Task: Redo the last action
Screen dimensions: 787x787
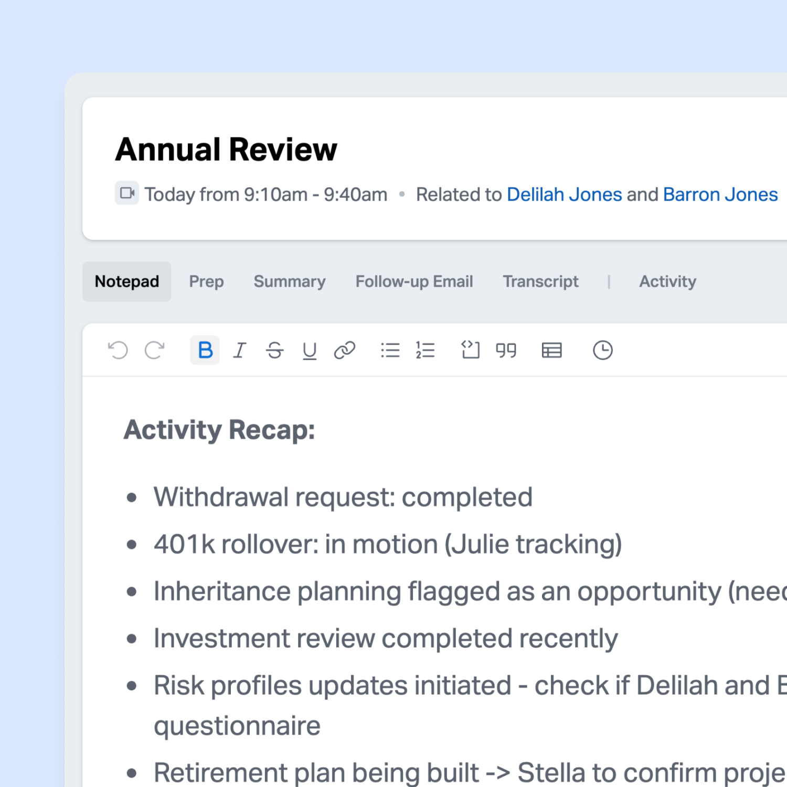Action: click(154, 350)
